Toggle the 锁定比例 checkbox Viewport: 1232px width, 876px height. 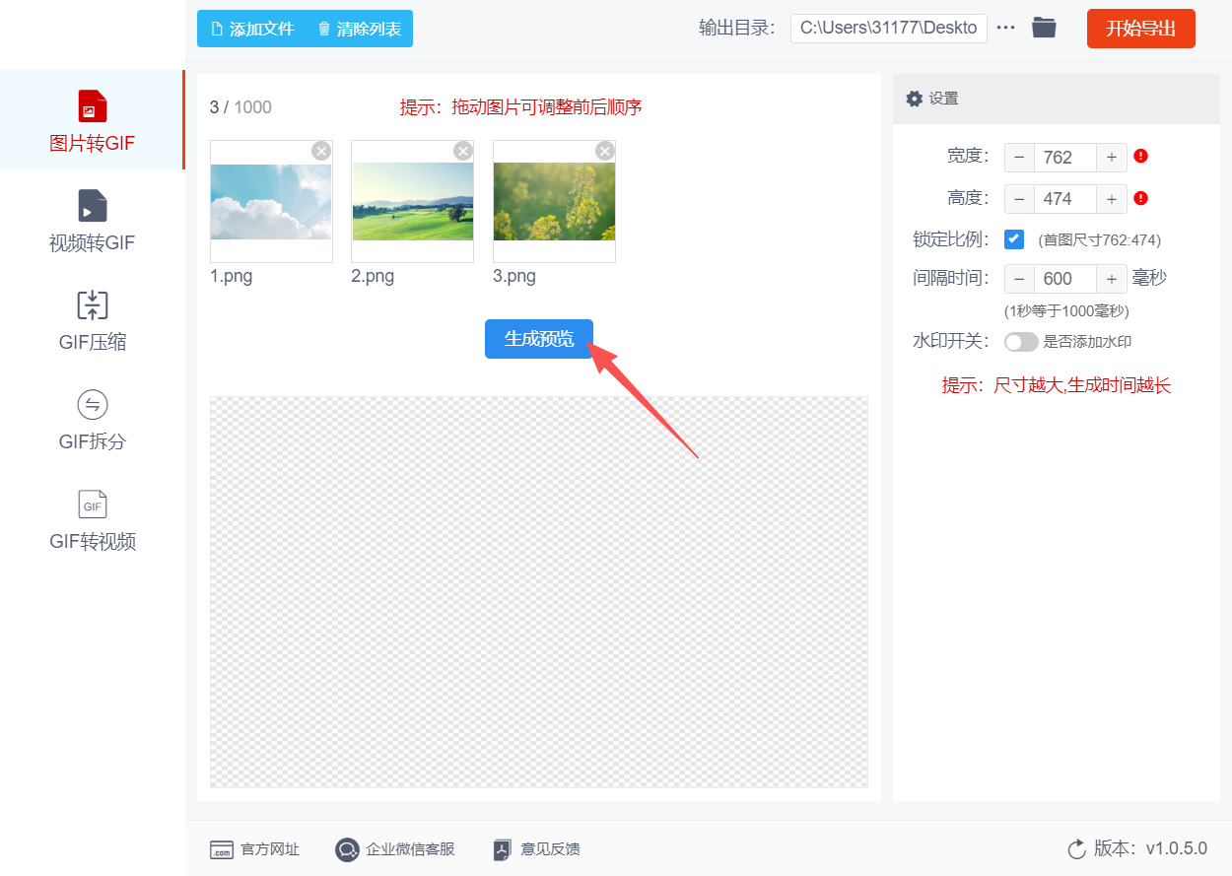(1014, 239)
